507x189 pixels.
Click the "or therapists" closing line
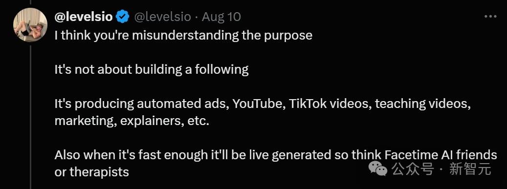(91, 172)
